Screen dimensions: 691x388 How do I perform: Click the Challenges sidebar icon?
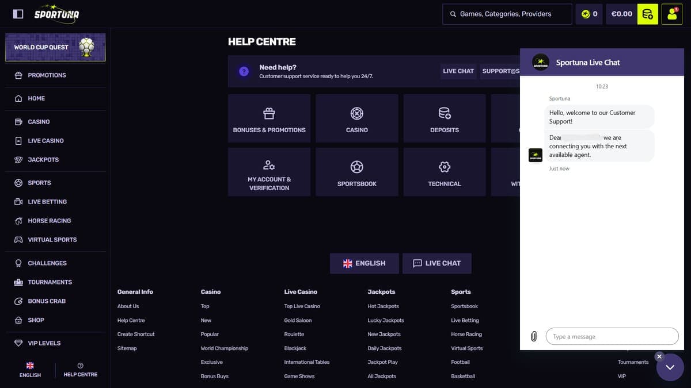[18, 263]
